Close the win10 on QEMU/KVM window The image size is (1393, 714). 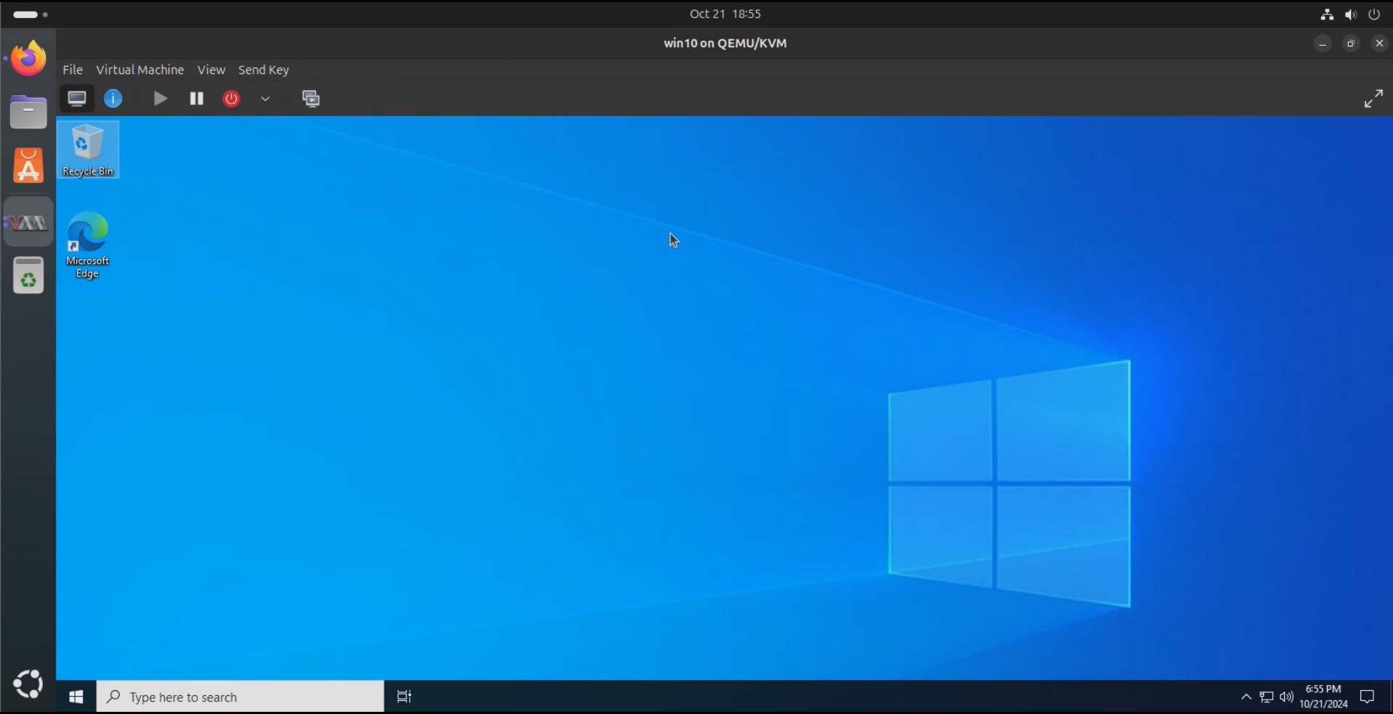tap(1379, 44)
